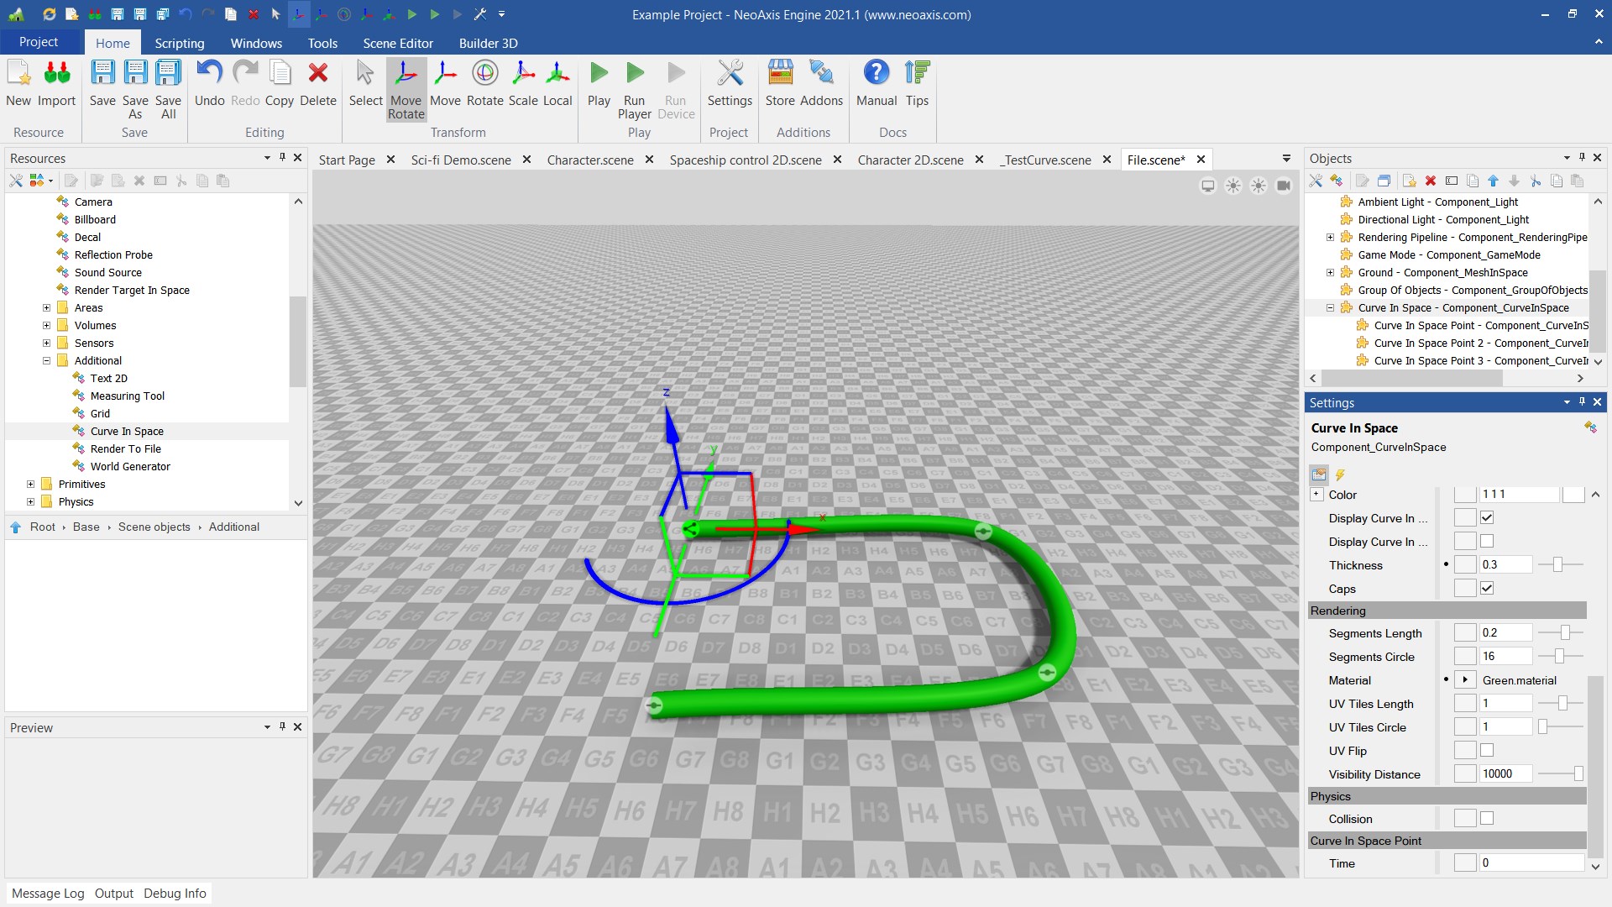Expand the Color property
Viewport: 1612px width, 907px height.
click(1316, 495)
